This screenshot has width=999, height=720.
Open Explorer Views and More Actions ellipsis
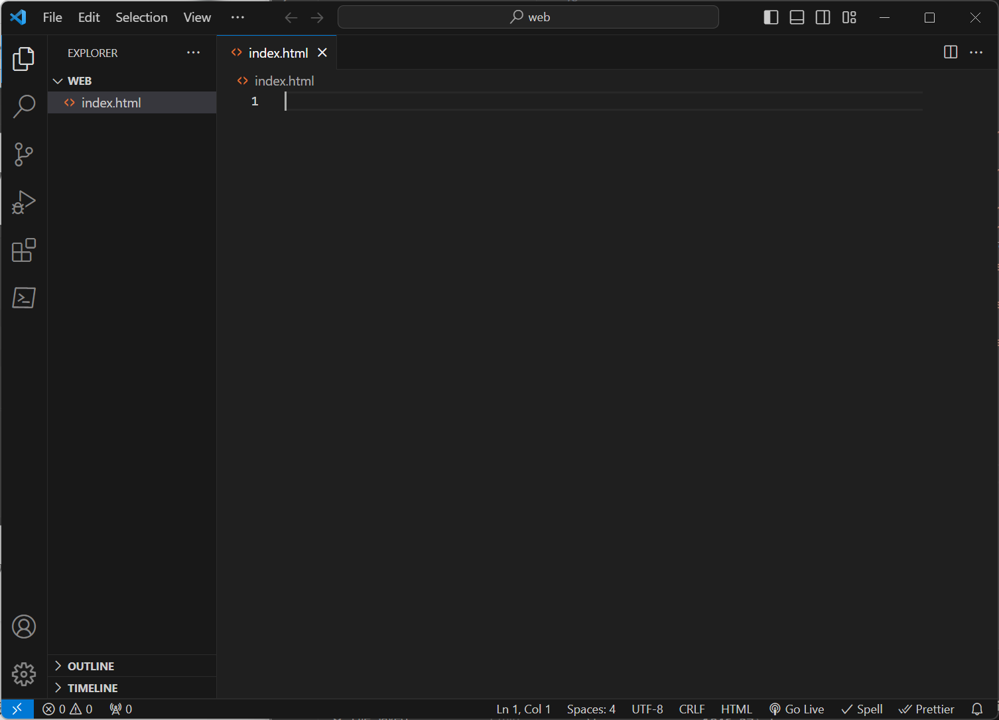tap(193, 52)
